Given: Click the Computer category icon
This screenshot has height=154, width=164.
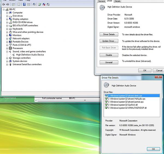Looking at the screenshot, I should (x=10, y=13).
